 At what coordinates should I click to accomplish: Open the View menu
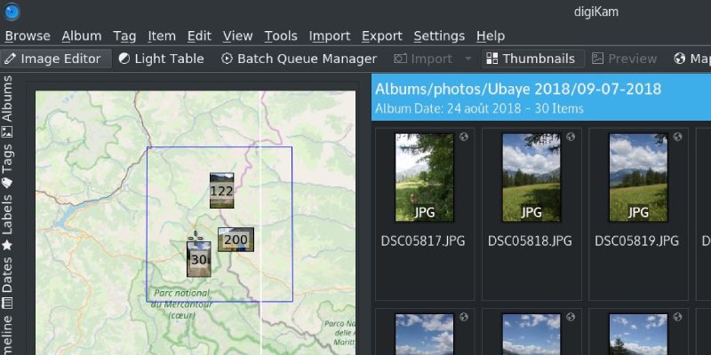click(x=237, y=35)
